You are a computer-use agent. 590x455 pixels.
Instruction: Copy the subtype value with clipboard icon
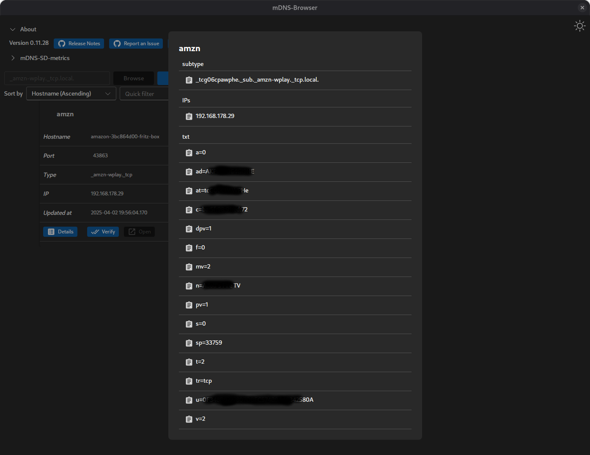click(189, 80)
